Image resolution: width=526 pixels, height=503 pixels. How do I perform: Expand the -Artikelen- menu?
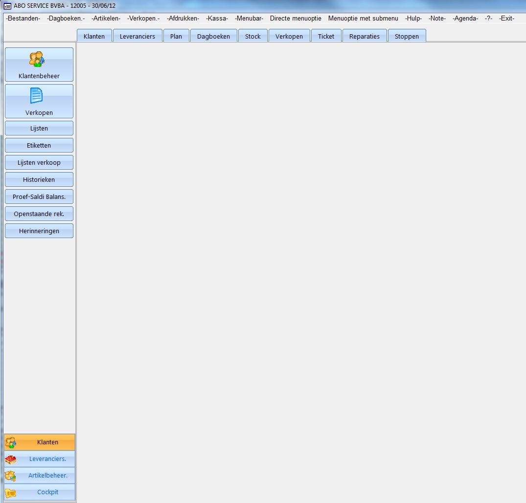point(106,18)
